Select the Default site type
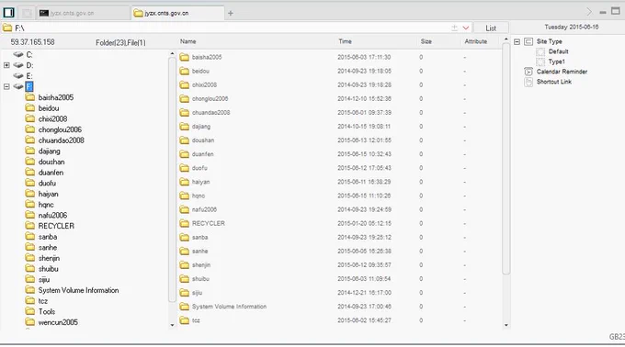The image size is (625, 347). 558,51
